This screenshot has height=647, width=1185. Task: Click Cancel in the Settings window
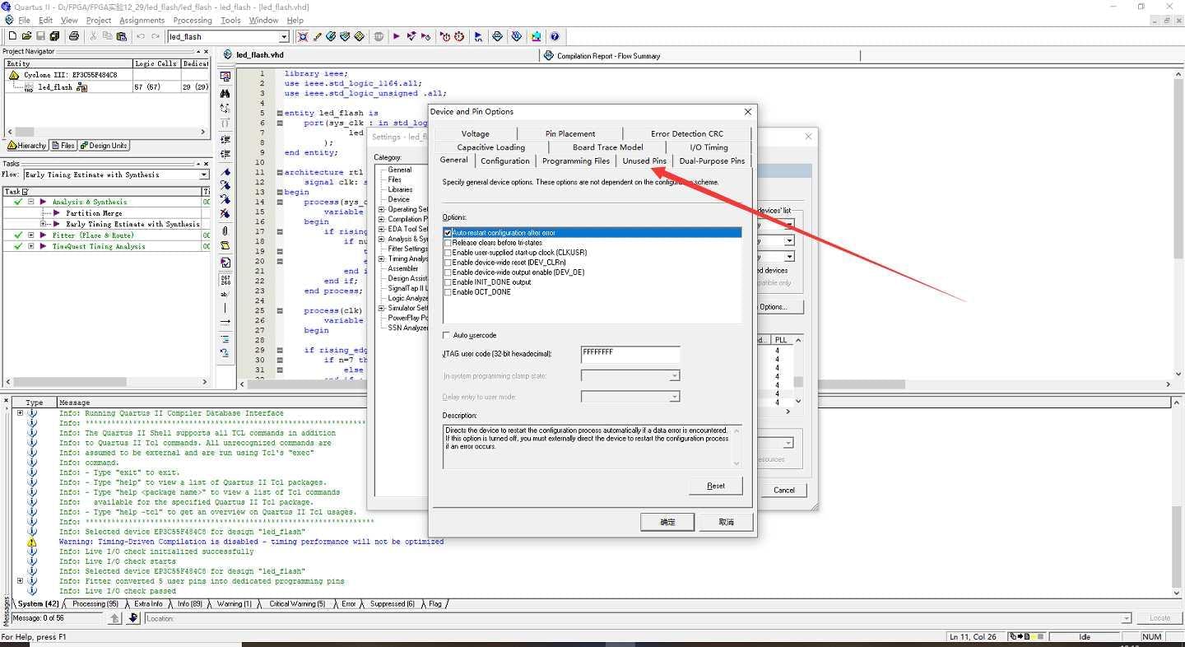[784, 490]
